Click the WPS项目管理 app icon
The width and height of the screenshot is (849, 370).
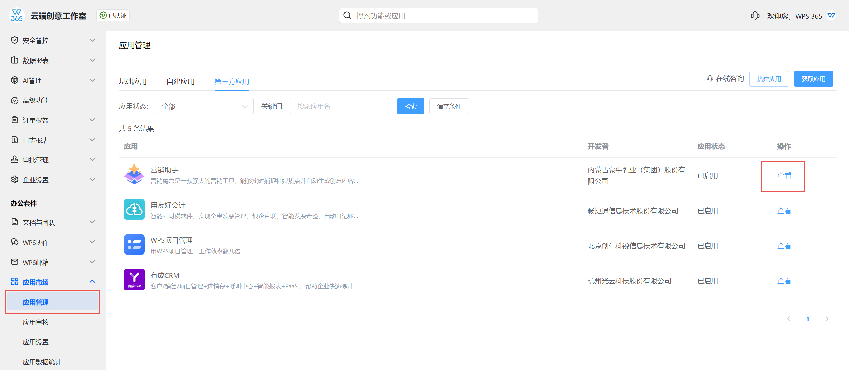(134, 245)
